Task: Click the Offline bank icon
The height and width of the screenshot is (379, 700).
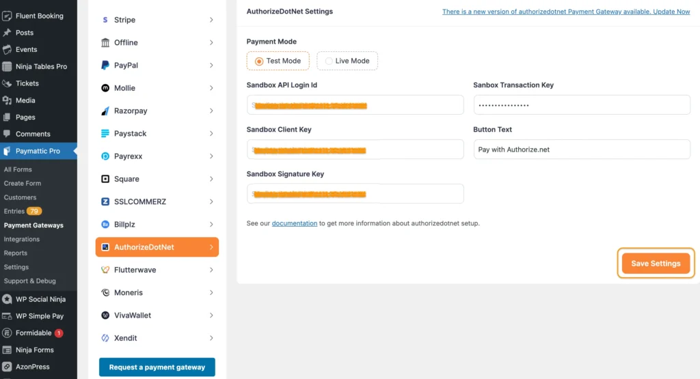Action: [105, 42]
